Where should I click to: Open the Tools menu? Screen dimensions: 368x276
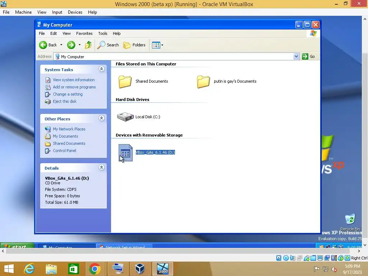pos(102,33)
